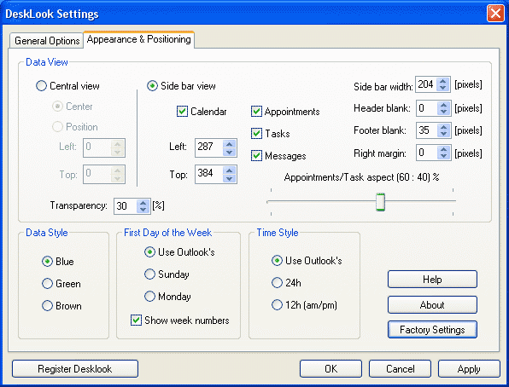
Task: Switch to the General Options tab
Action: tap(47, 41)
